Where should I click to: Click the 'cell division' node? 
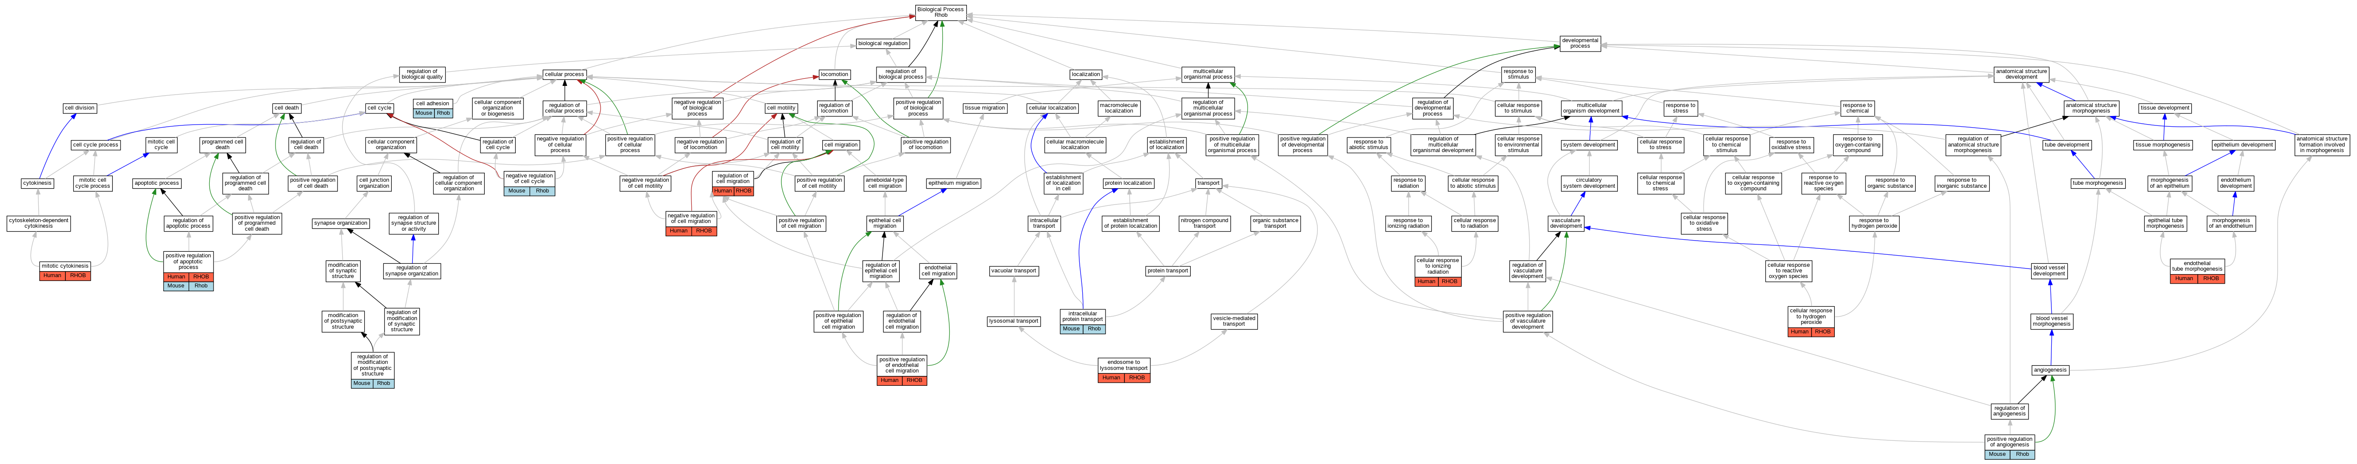[x=80, y=108]
